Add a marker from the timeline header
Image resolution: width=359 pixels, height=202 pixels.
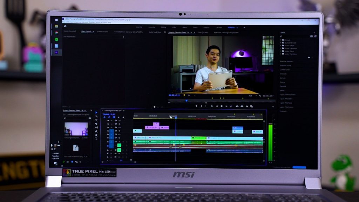click(118, 117)
